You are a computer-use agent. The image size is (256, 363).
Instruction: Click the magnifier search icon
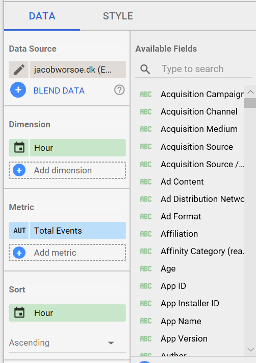click(145, 69)
